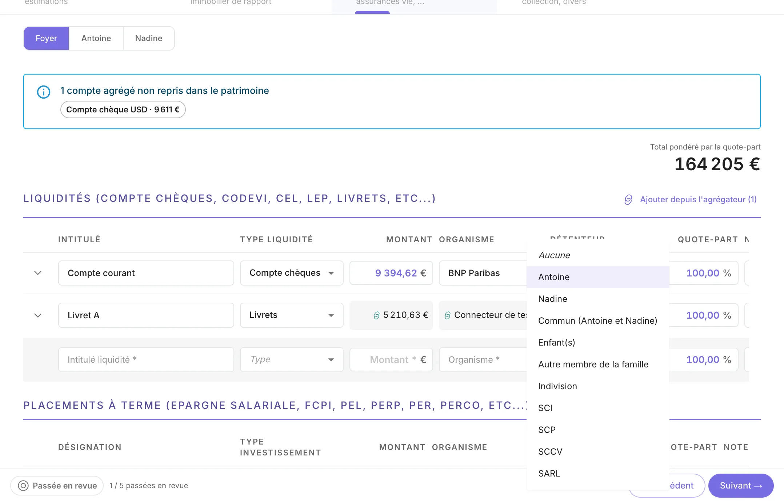The width and height of the screenshot is (784, 502).
Task: Click the Intitulé liquidité input field
Action: pos(146,359)
